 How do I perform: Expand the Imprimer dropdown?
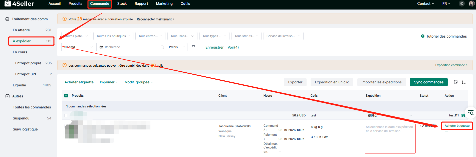coord(109,82)
